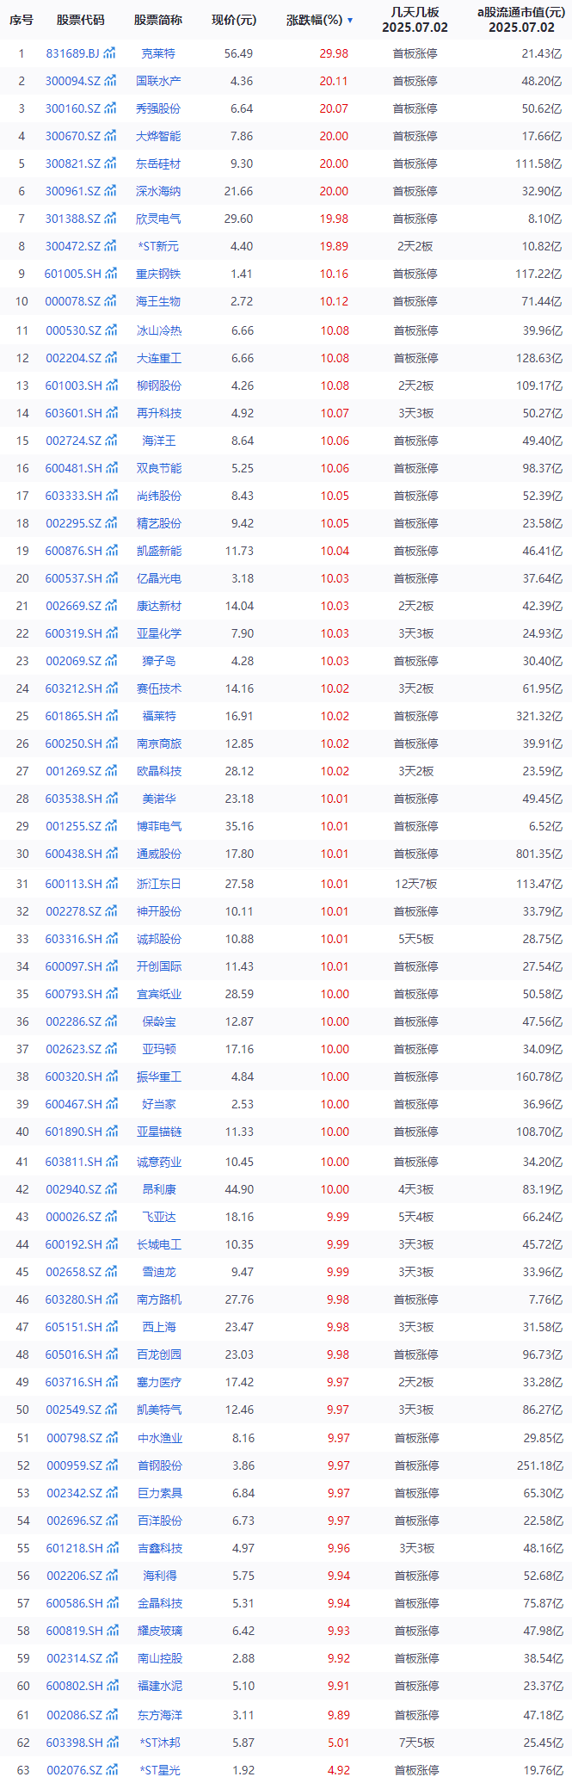Open stock name link 昂利康
This screenshot has width=572, height=1783.
coord(159,1189)
